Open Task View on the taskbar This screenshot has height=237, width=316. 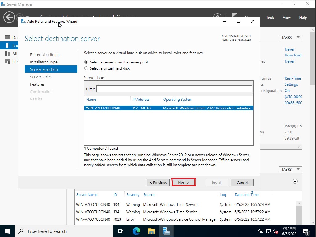pos(121,231)
